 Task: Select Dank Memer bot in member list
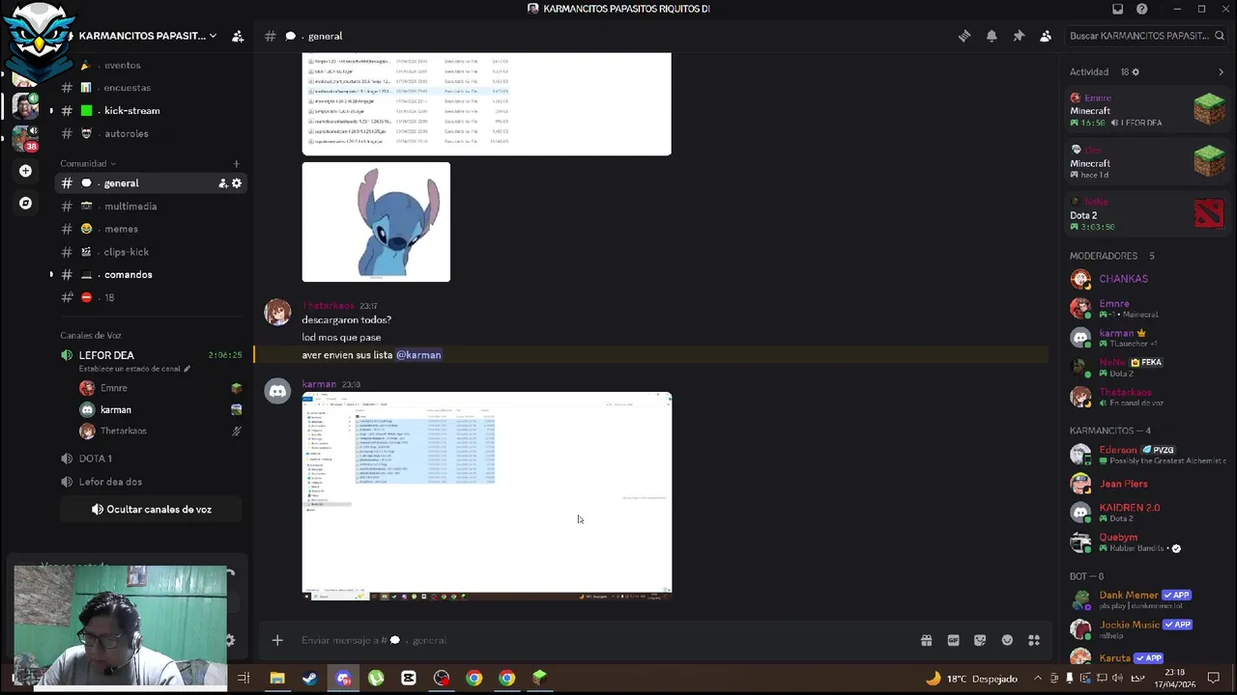pyautogui.click(x=1147, y=599)
